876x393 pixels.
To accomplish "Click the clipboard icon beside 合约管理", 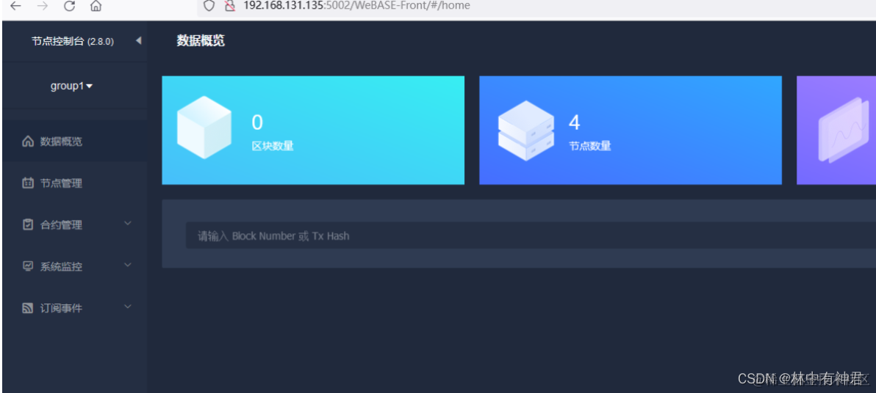I will pos(28,224).
